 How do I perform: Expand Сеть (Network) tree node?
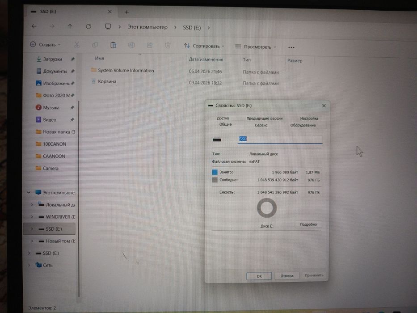(29, 265)
